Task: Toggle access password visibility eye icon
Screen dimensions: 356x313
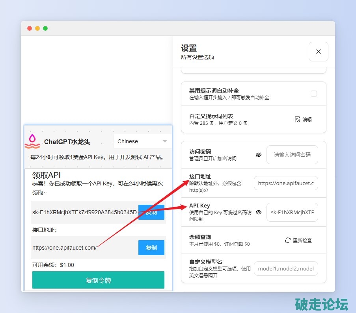Action: (258, 155)
